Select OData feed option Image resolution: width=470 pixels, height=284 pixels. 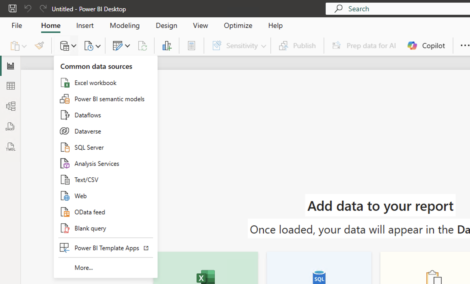pyautogui.click(x=106, y=212)
